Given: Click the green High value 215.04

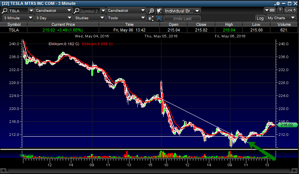Looking at the screenshot, I should point(229,30).
